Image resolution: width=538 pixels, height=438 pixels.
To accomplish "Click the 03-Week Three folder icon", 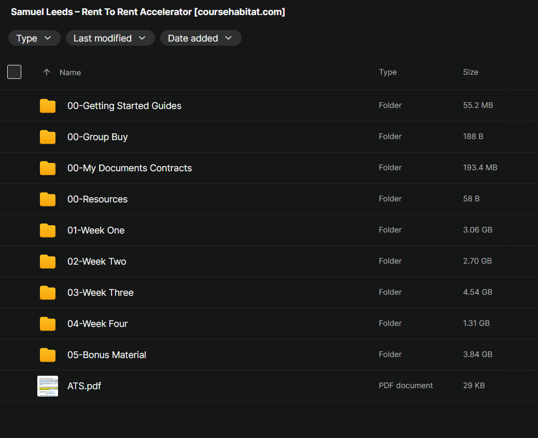I will [x=48, y=293].
